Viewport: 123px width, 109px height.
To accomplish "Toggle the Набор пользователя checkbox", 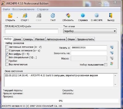I will [x=106, y=65].
